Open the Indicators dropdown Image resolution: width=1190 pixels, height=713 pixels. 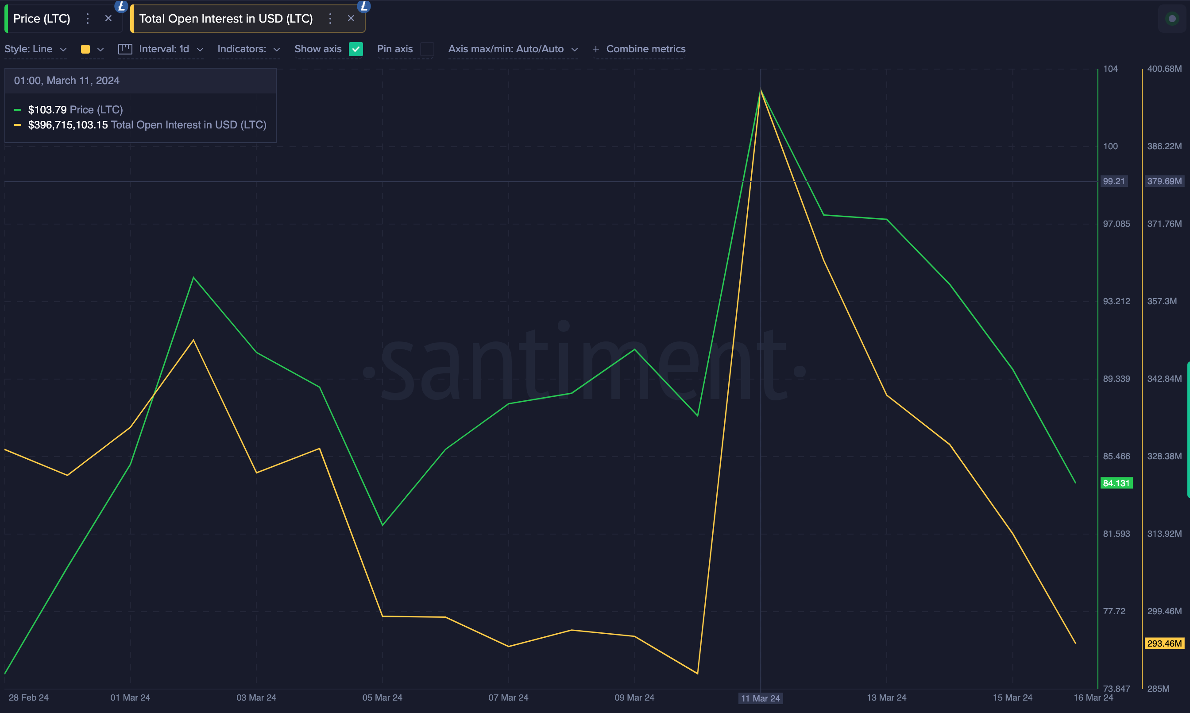coord(248,49)
